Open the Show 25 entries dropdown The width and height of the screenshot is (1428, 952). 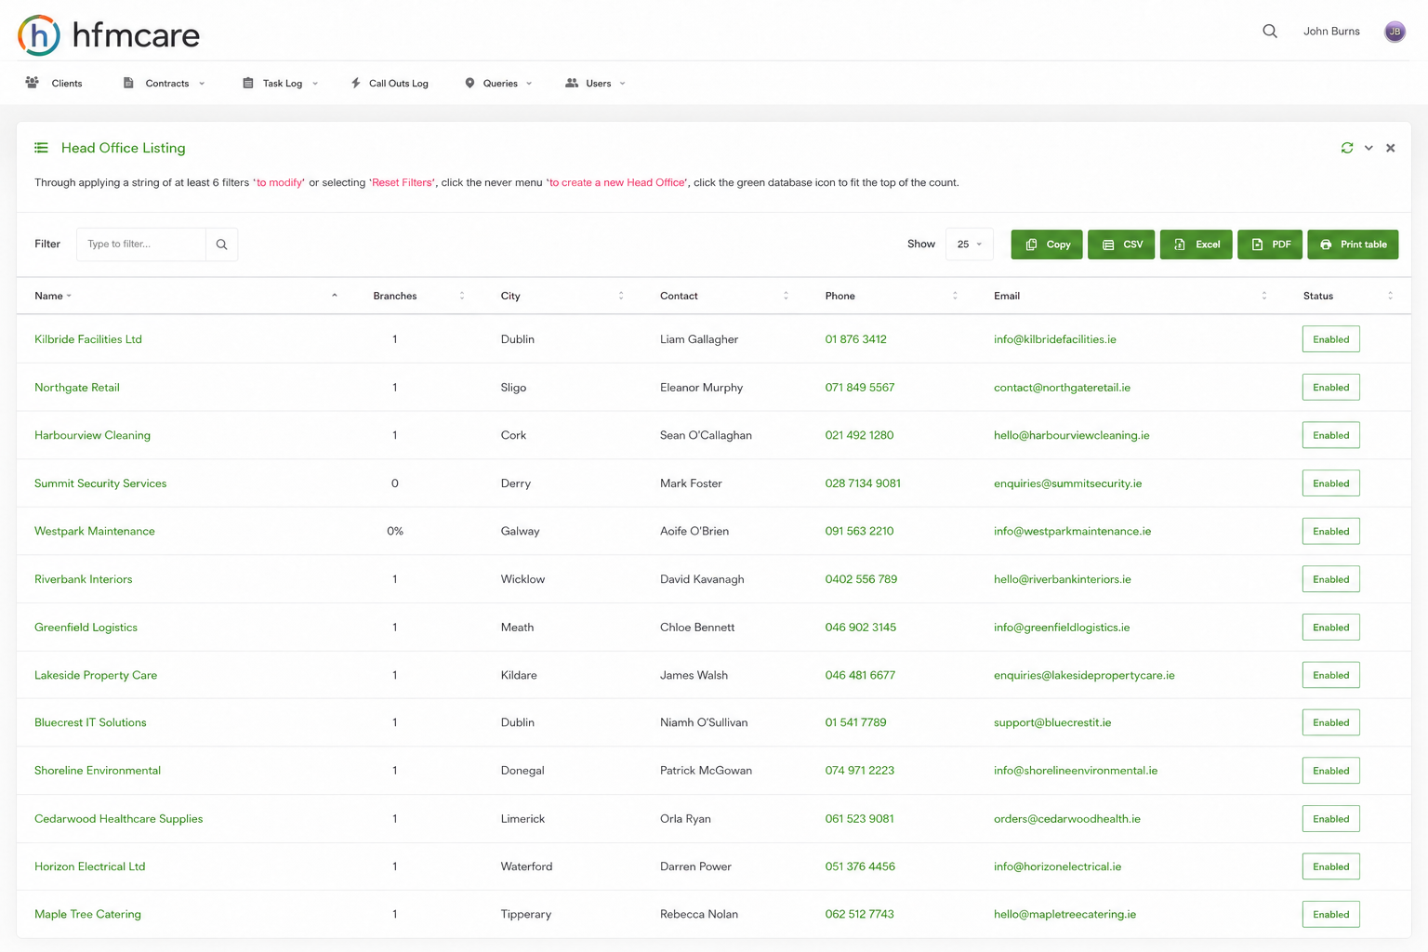pyautogui.click(x=970, y=245)
